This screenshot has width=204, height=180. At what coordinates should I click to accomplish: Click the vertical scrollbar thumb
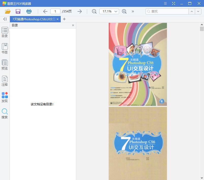tap(202, 29)
